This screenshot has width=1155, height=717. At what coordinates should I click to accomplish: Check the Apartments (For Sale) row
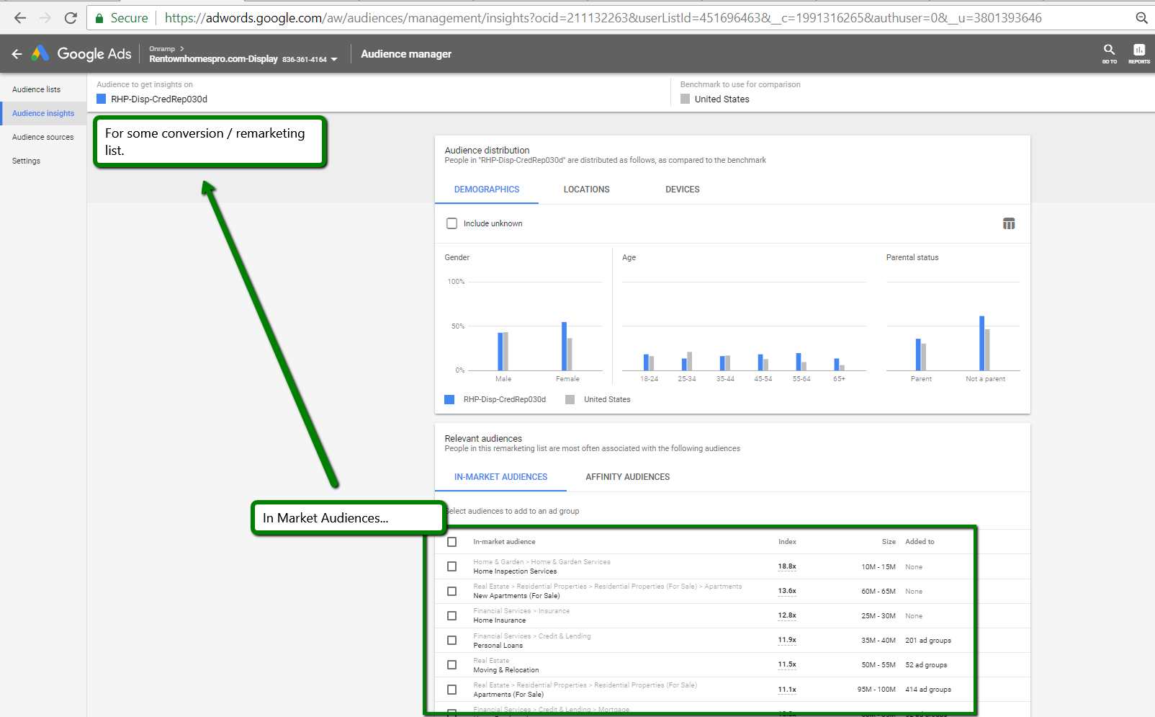point(451,690)
